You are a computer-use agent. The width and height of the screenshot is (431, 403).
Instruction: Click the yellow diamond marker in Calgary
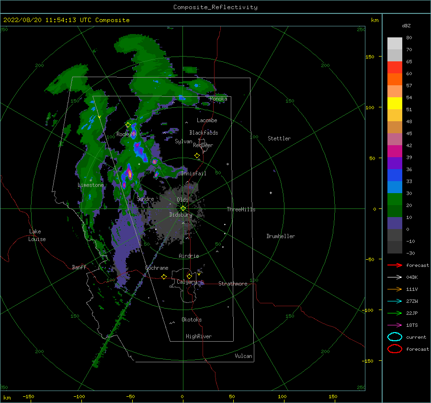pos(189,276)
